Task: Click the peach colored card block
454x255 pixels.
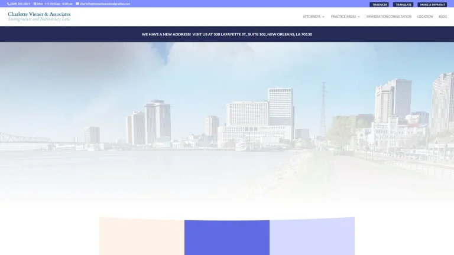Action: [142, 236]
